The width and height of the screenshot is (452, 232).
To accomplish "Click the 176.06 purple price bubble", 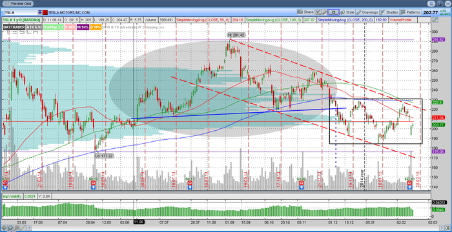I will [x=438, y=151].
